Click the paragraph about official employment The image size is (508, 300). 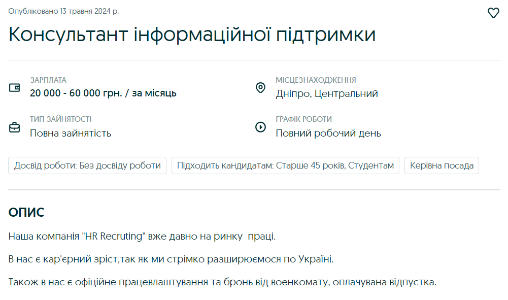point(222,282)
